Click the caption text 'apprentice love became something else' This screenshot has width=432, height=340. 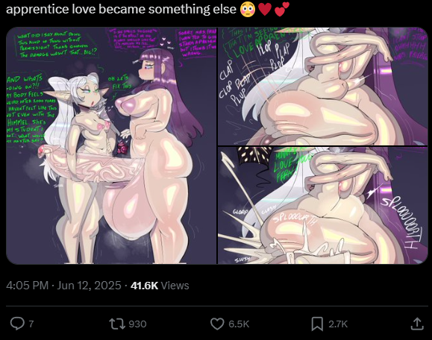121,9
